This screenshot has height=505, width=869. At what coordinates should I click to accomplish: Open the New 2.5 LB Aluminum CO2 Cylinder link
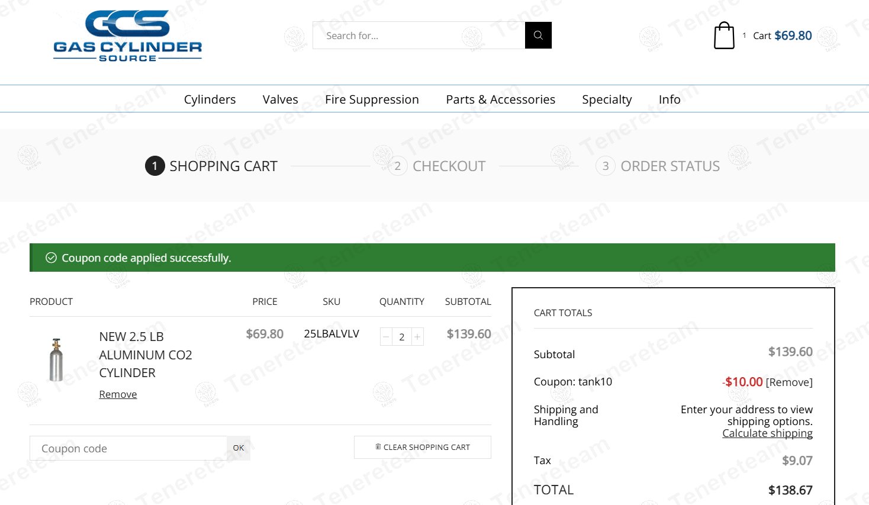(146, 355)
